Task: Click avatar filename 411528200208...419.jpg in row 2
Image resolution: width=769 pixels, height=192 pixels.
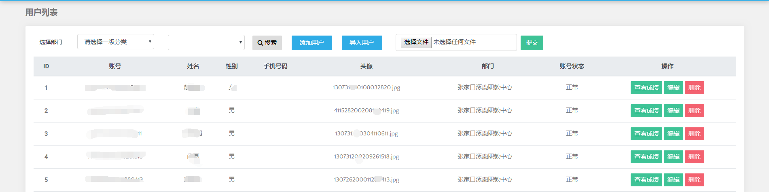Action: coord(366,111)
